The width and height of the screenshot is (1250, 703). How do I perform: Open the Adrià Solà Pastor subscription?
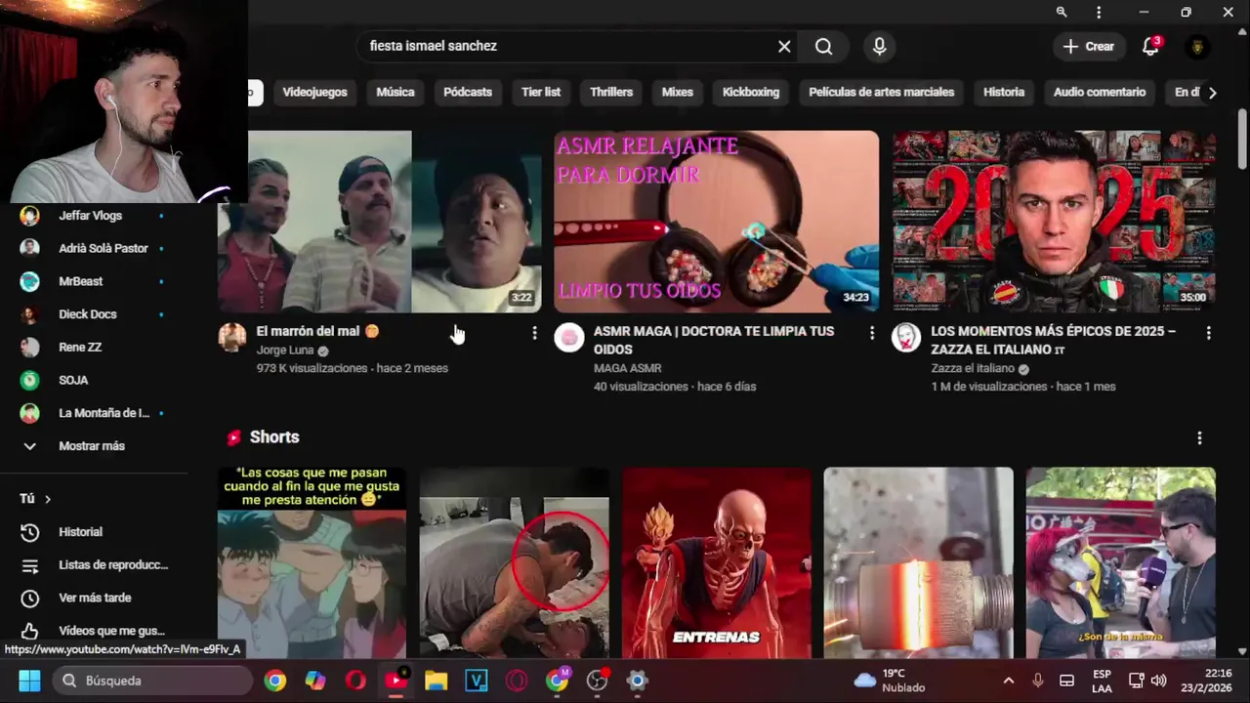pyautogui.click(x=93, y=248)
